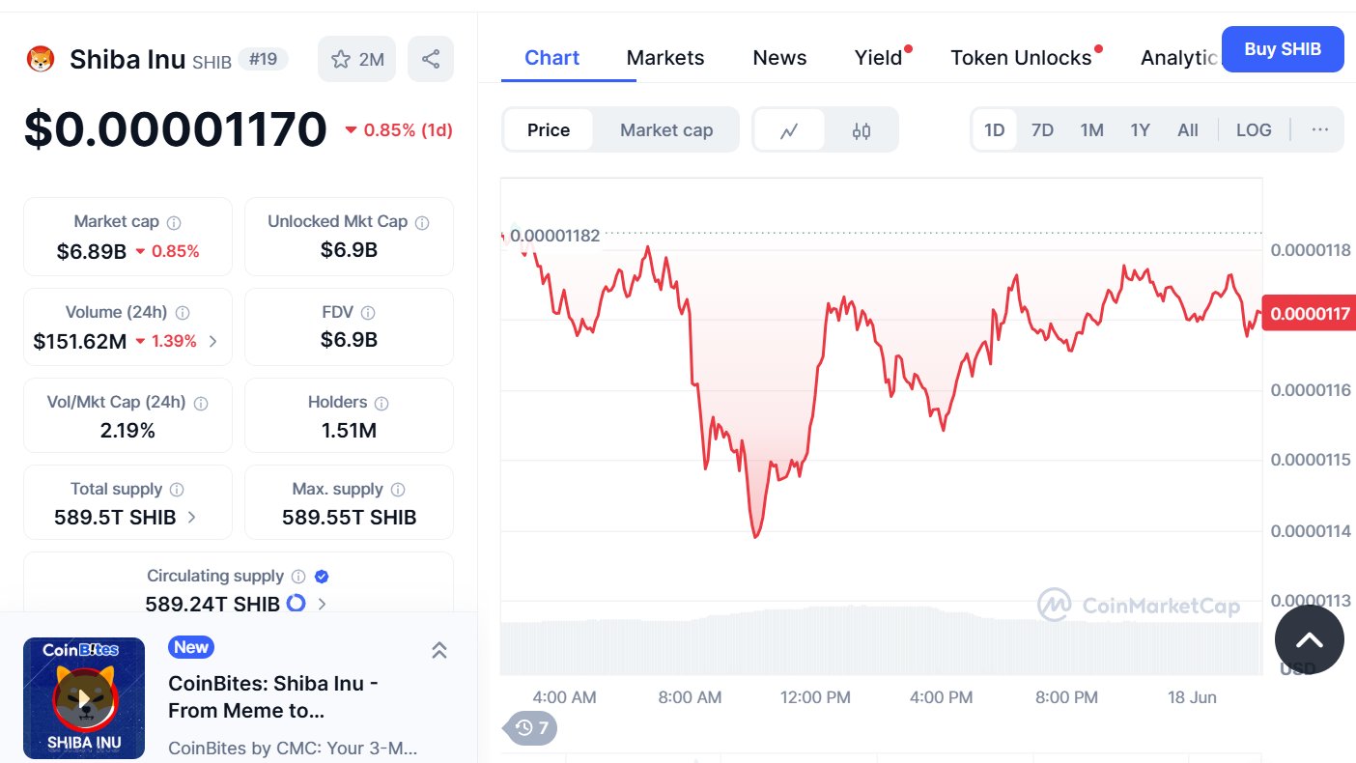Open the Holders info icon
1356x763 pixels.
[381, 403]
